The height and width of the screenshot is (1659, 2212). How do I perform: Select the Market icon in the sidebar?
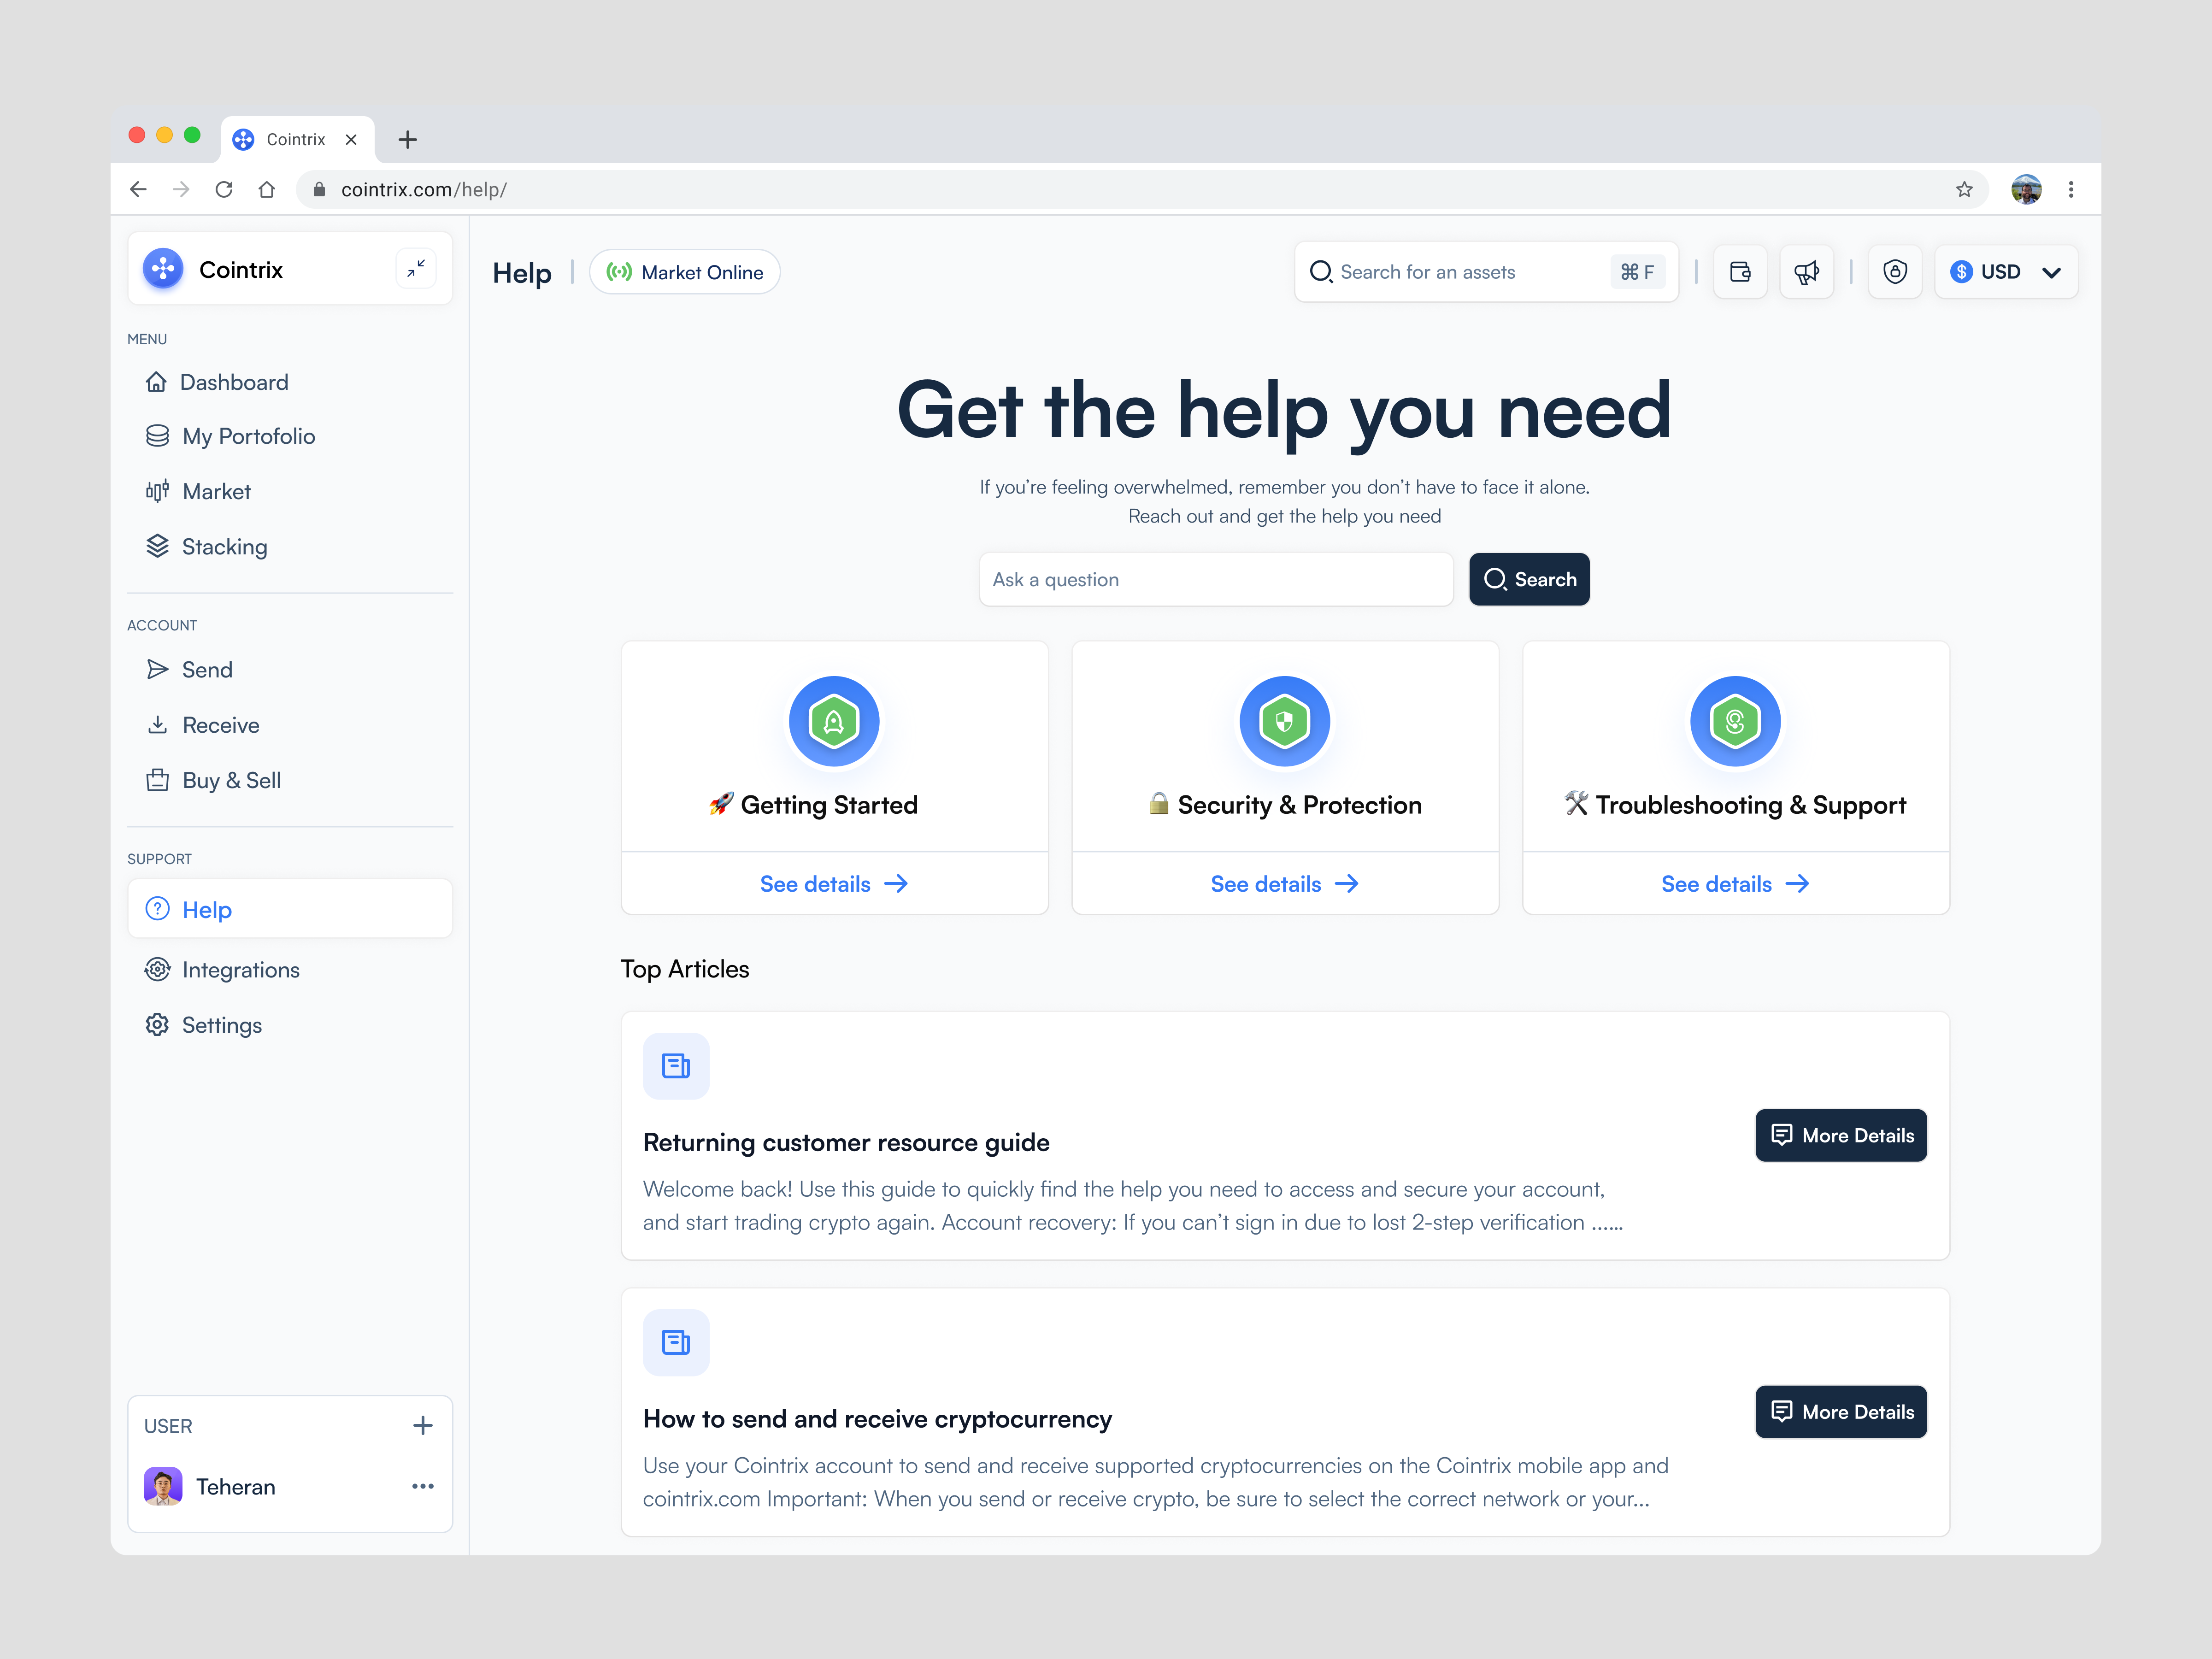click(x=157, y=491)
